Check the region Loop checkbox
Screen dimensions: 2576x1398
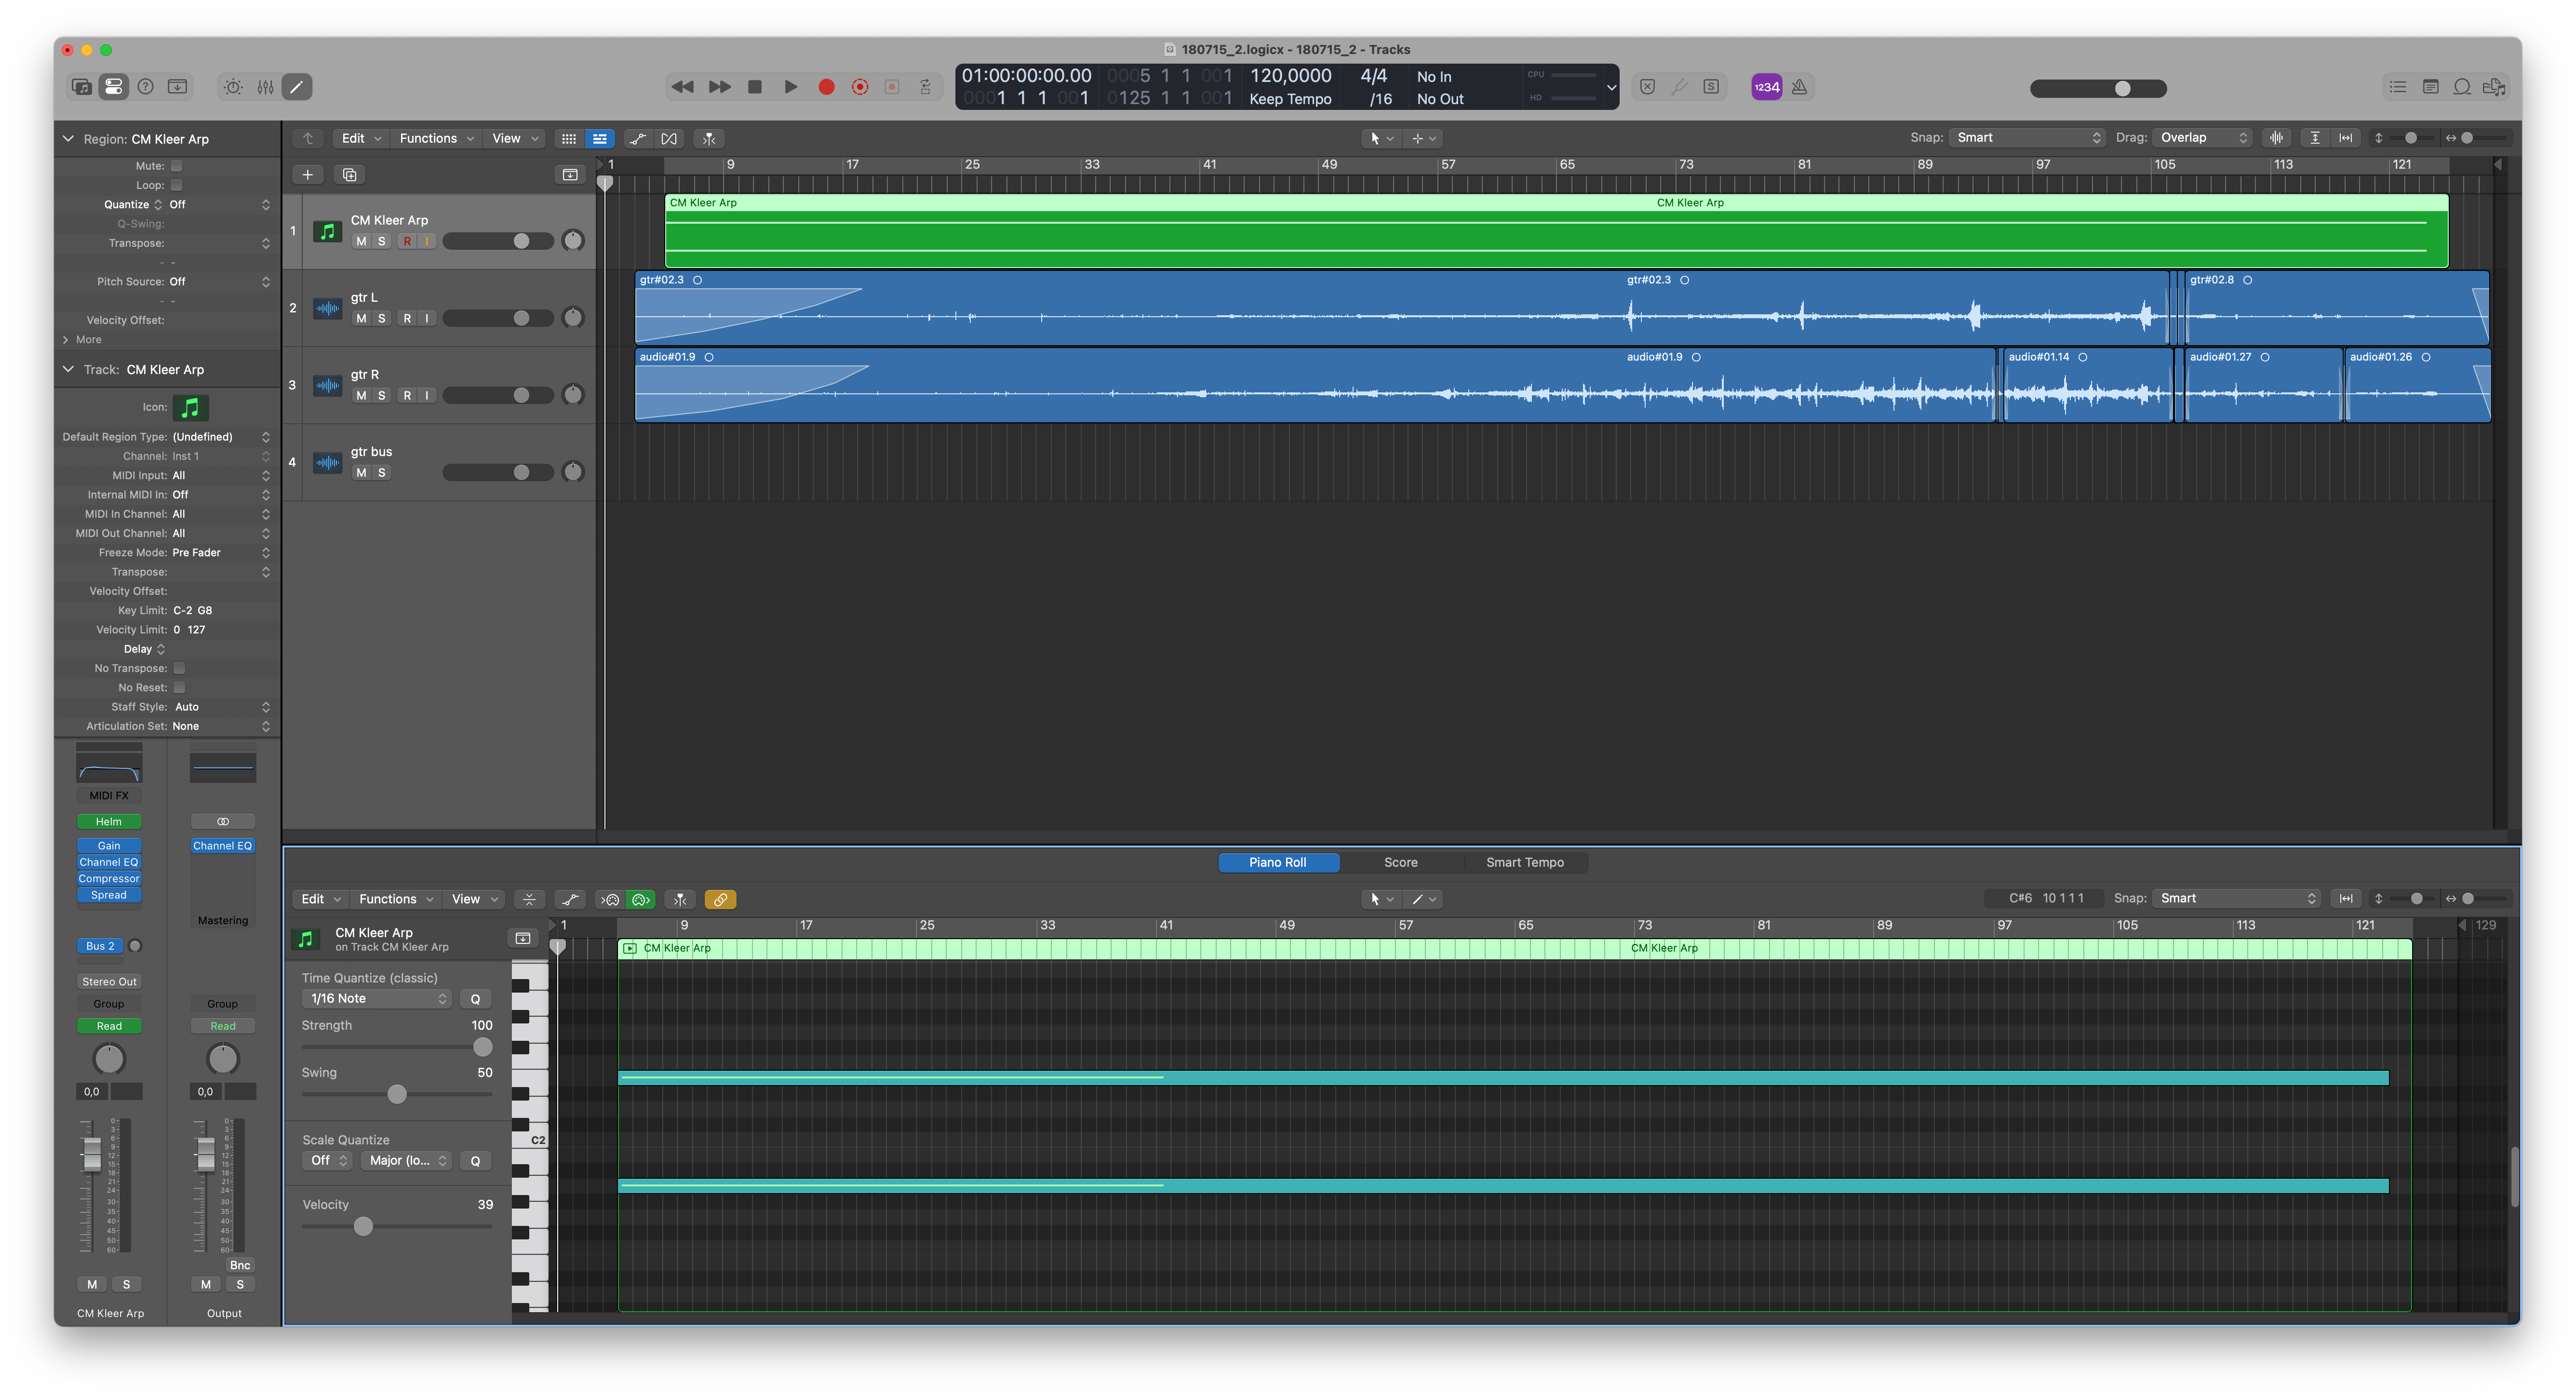[x=177, y=185]
